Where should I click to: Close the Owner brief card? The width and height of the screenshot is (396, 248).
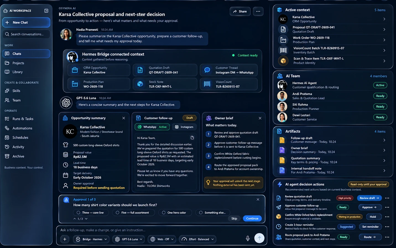coord(260,118)
